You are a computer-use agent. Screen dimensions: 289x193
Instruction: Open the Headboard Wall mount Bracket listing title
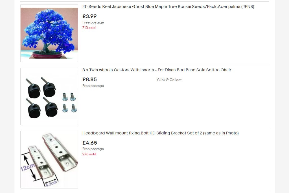(160, 133)
